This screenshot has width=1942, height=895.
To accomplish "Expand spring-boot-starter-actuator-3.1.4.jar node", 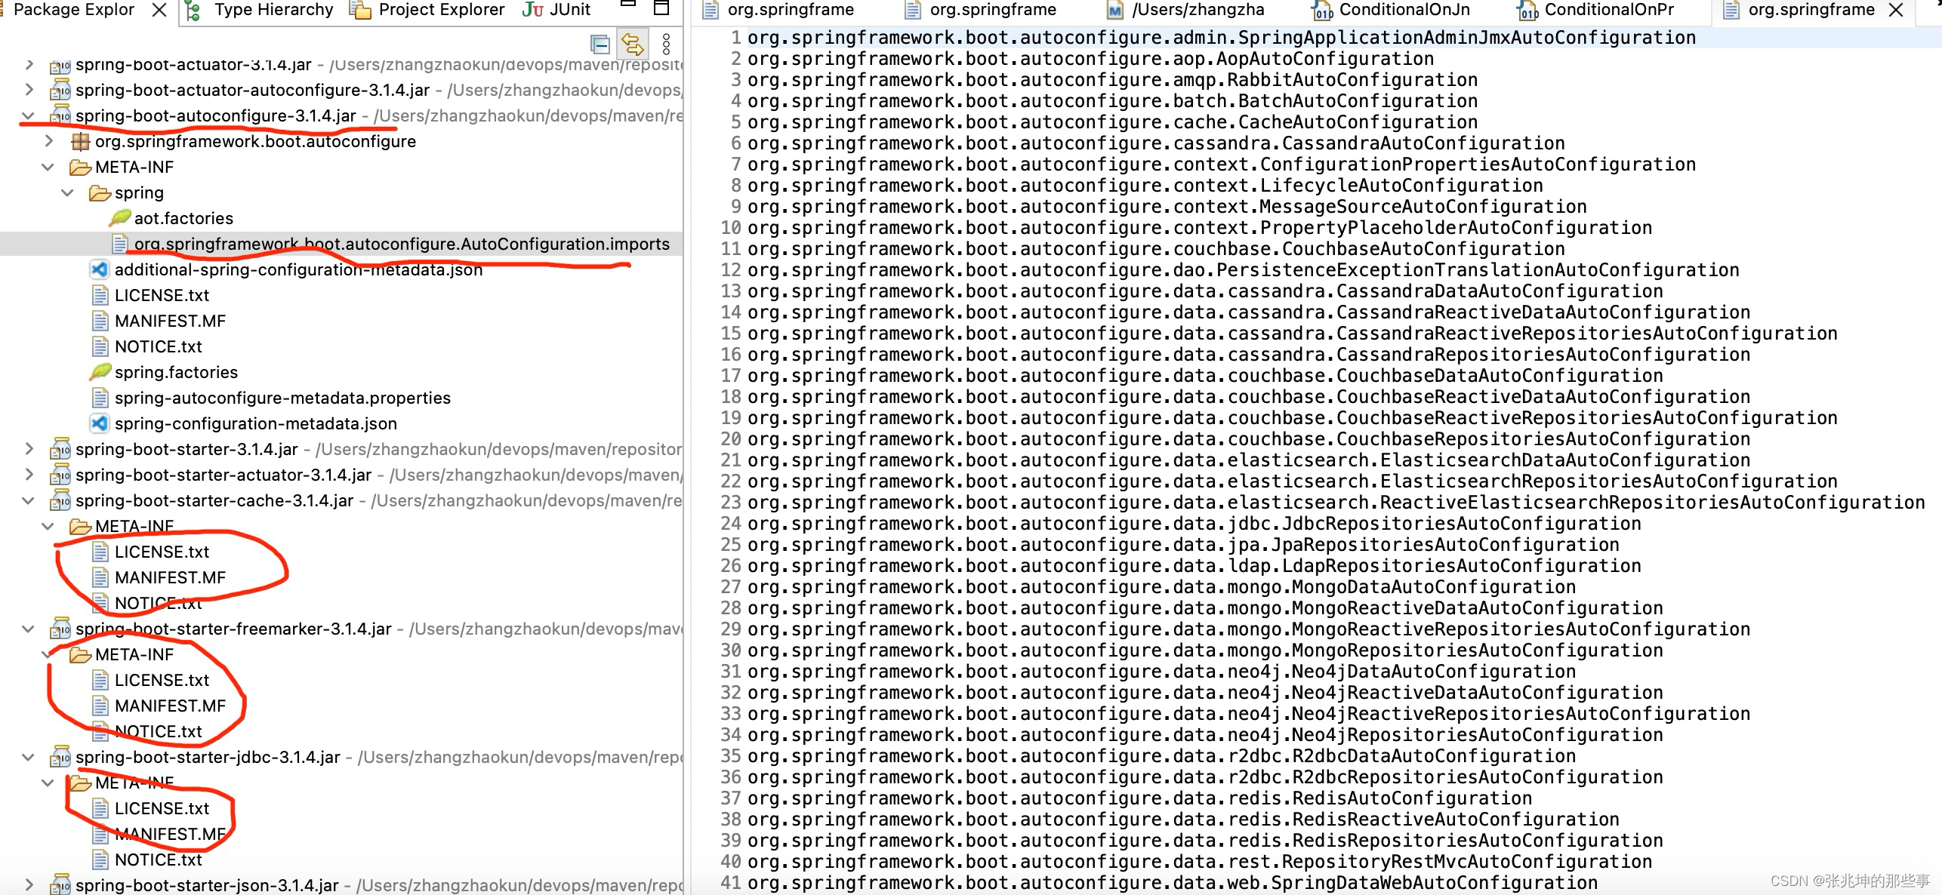I will point(29,475).
